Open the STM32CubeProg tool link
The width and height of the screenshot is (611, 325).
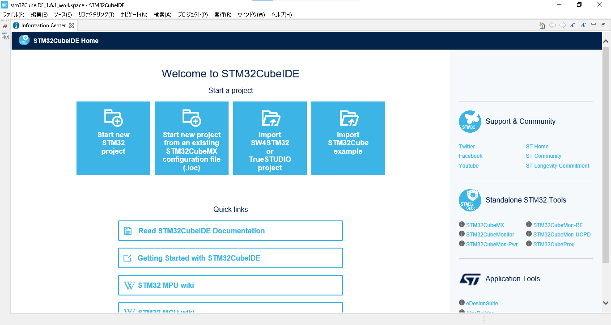554,245
